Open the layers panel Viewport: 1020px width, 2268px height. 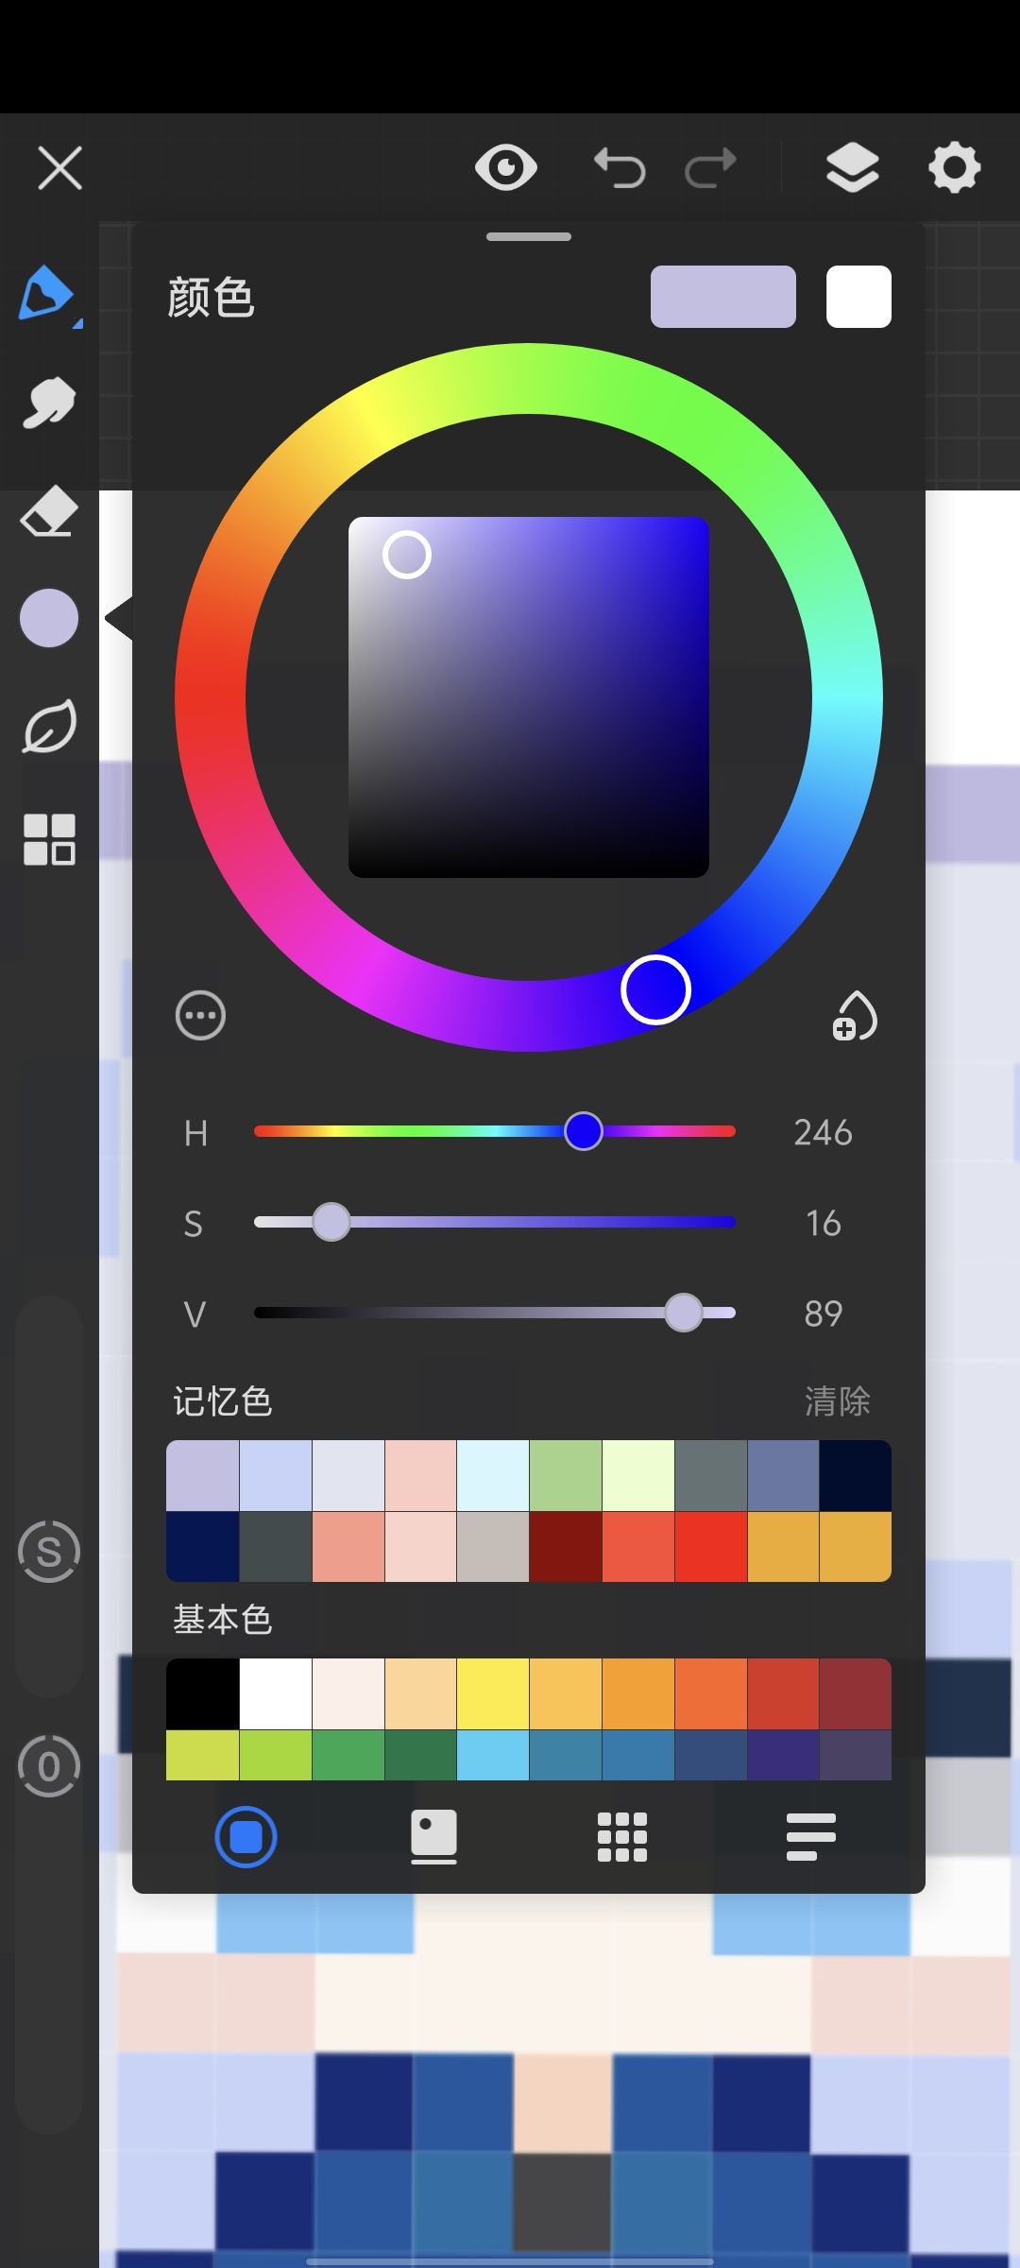(x=853, y=168)
